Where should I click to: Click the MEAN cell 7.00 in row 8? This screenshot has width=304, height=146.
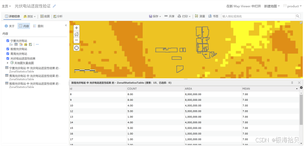click(x=270, y=94)
